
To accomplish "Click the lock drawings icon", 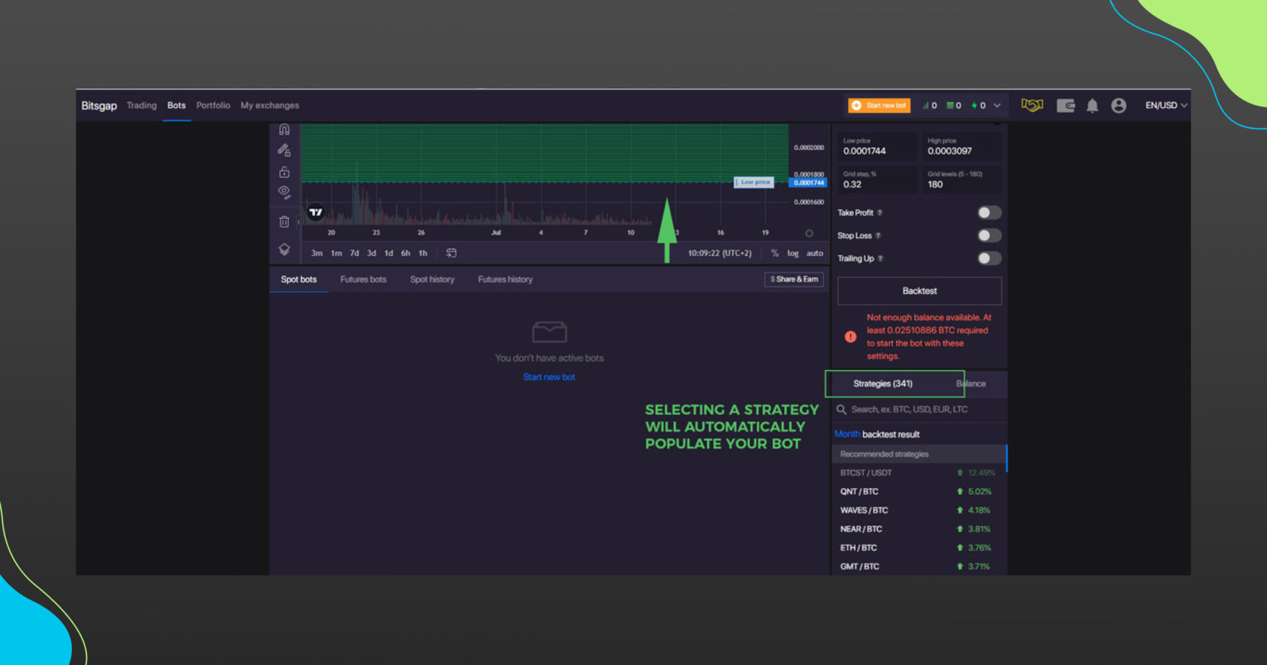I will coord(284,172).
